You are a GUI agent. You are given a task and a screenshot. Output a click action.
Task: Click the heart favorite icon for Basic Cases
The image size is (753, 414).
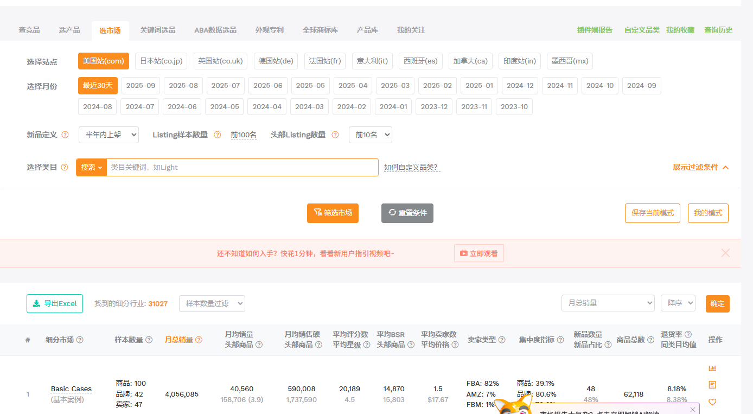point(712,402)
